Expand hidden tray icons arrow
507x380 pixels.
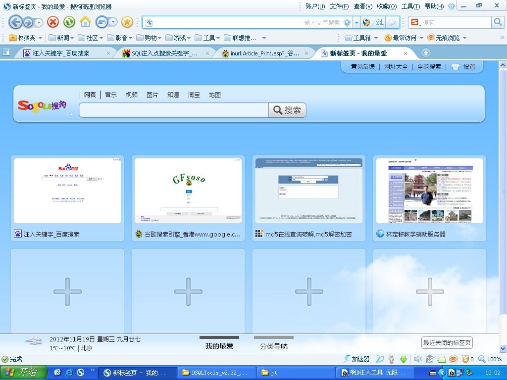tap(443, 373)
